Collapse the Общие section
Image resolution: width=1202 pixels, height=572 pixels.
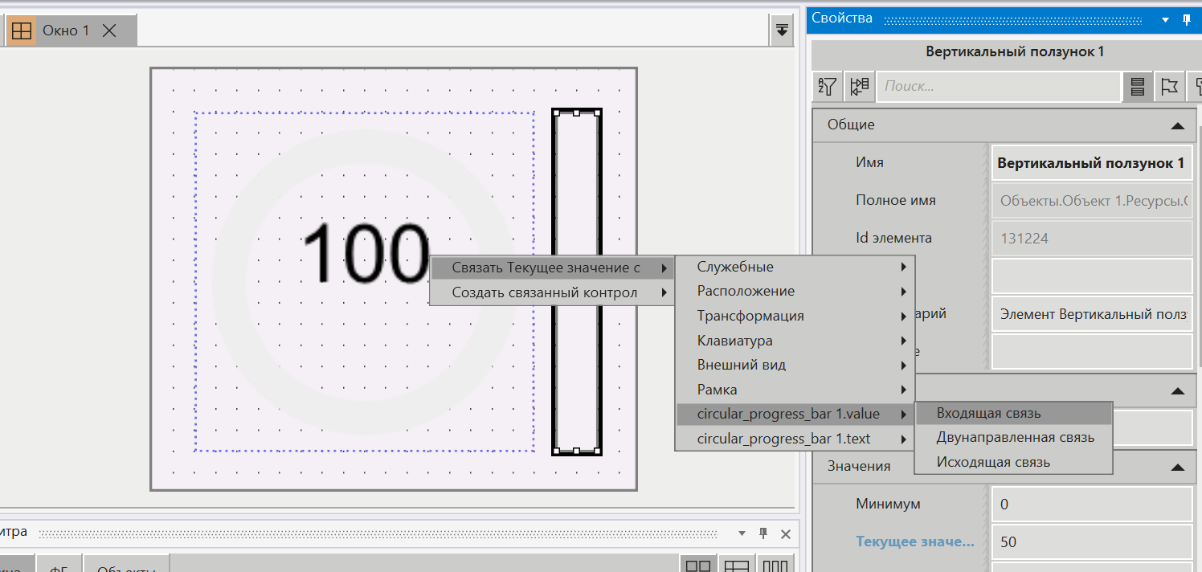click(1178, 125)
